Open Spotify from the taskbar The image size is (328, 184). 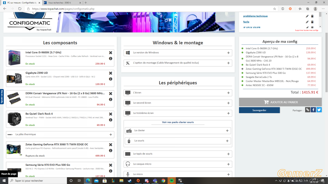click(172, 180)
